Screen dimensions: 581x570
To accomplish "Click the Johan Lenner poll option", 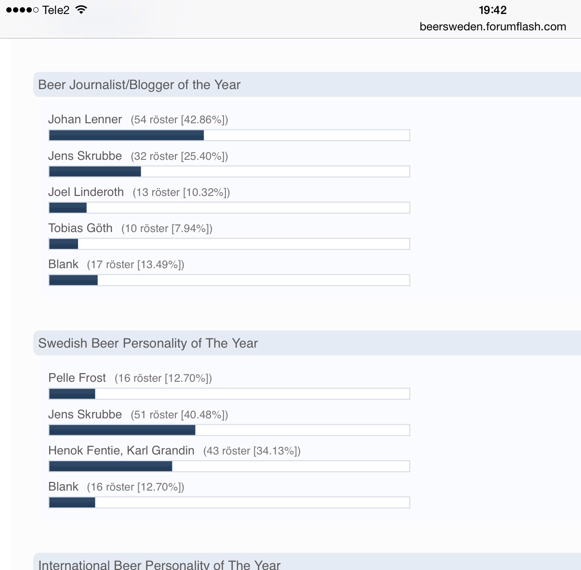I will tap(85, 119).
